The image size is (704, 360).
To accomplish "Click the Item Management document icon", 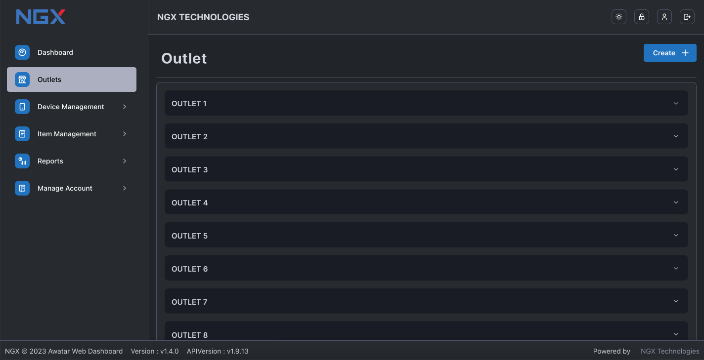I will click(22, 134).
